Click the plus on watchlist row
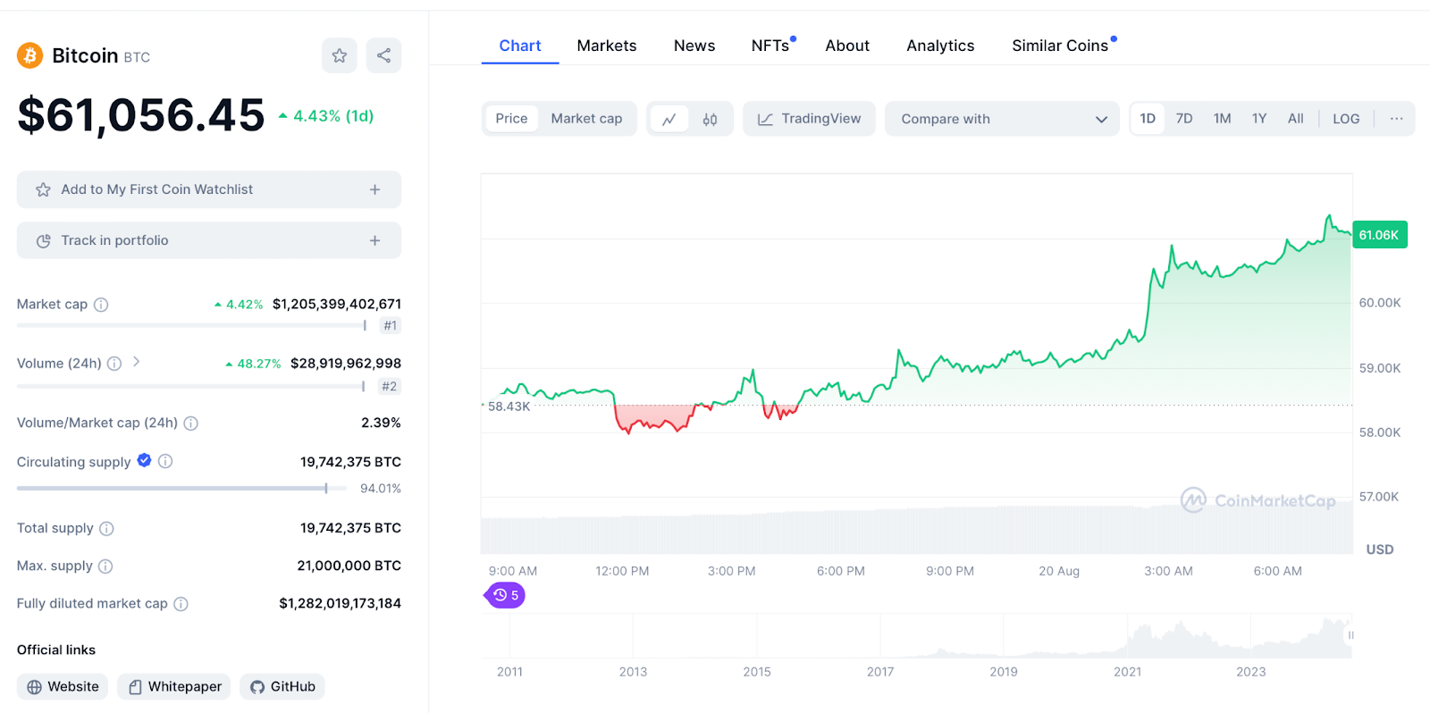1430x713 pixels. pos(374,189)
